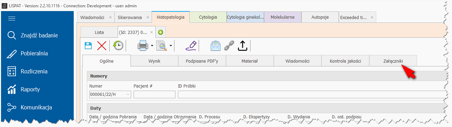This screenshot has width=452, height=127.
Task: Click the ID Próbki input field
Action: 311,94
